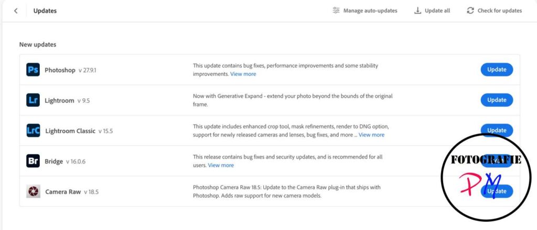Click the Lightroom Classic LrC icon
The height and width of the screenshot is (230, 537).
point(33,130)
